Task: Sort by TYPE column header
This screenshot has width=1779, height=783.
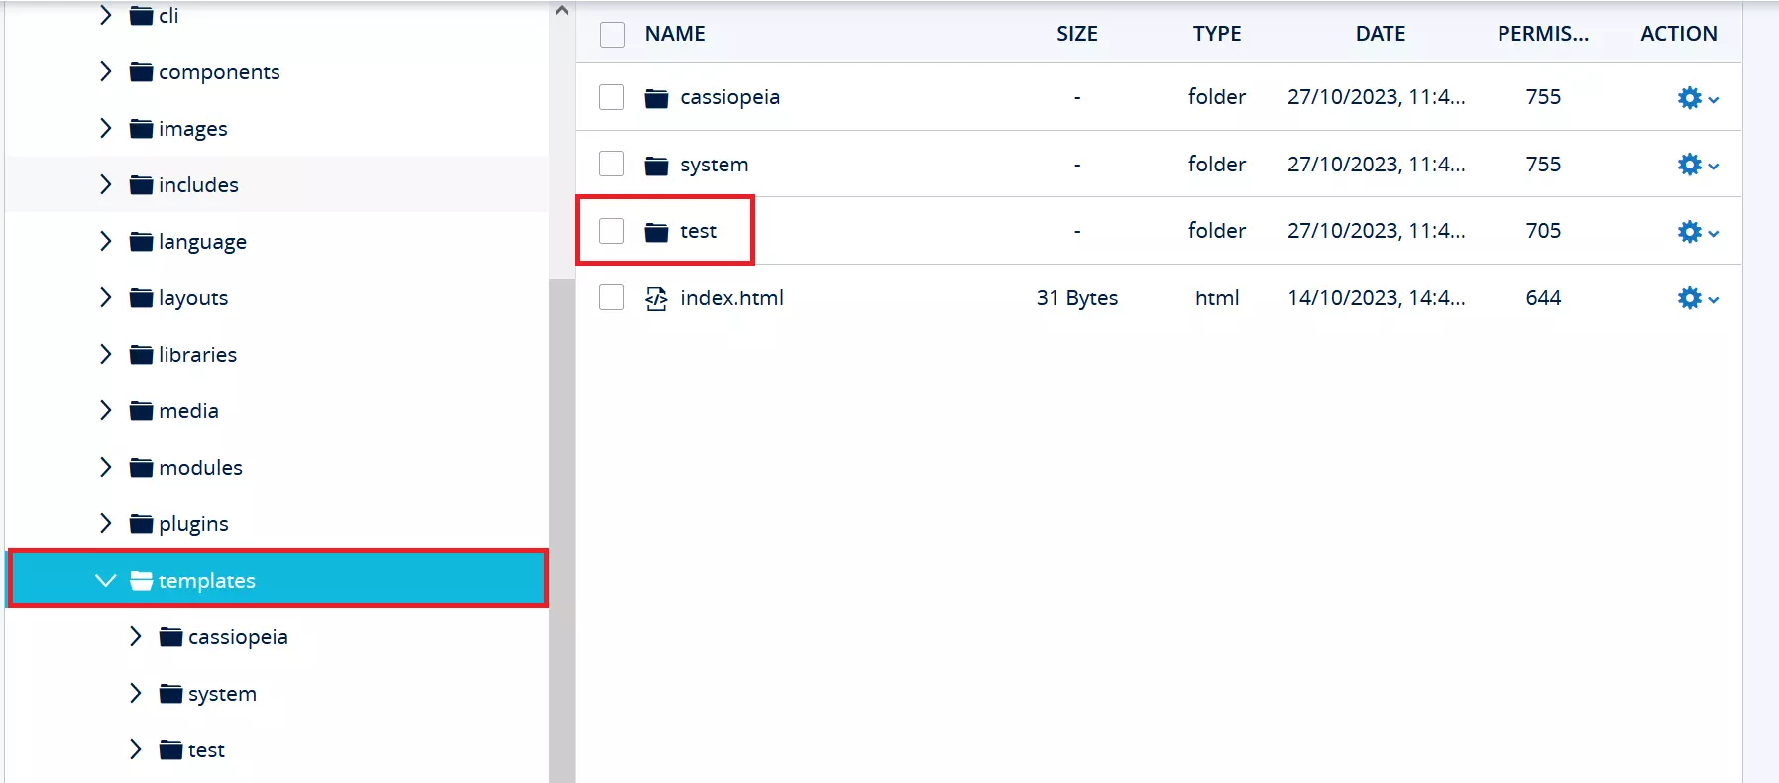Action: [x=1217, y=34]
